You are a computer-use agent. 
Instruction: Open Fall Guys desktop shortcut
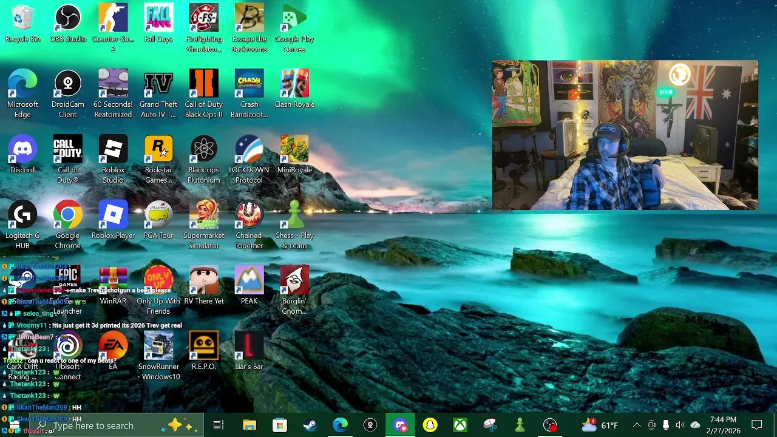tap(158, 24)
